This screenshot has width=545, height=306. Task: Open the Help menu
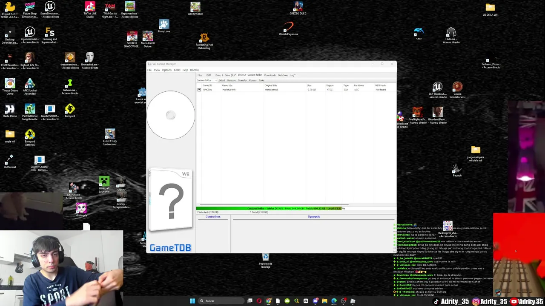(185, 70)
